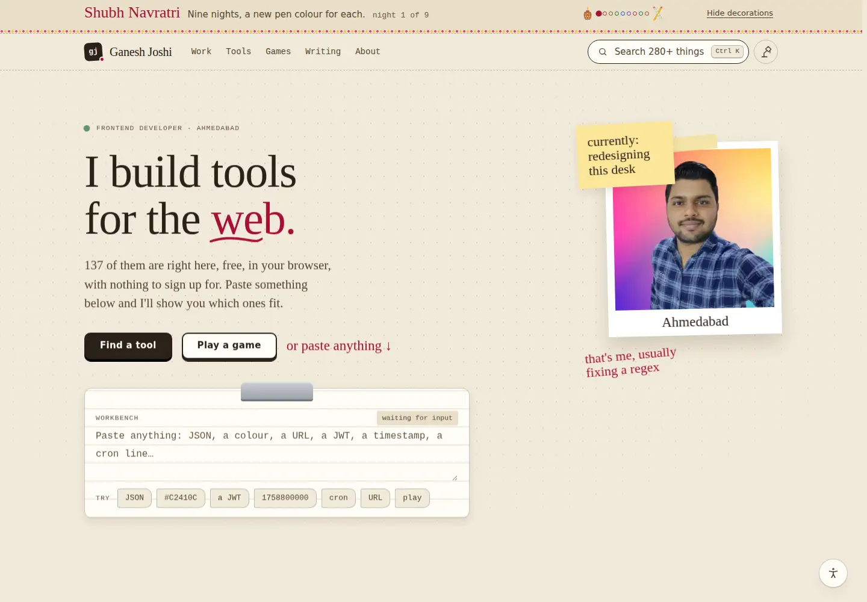Click the red 'web.' headline word

point(253,219)
